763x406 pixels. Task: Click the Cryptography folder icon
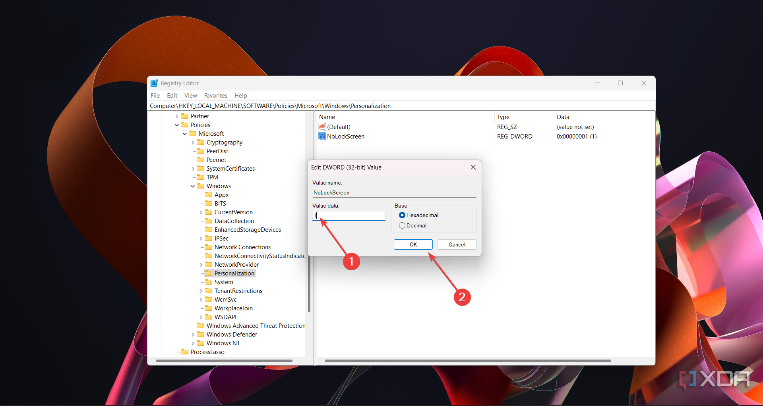201,142
